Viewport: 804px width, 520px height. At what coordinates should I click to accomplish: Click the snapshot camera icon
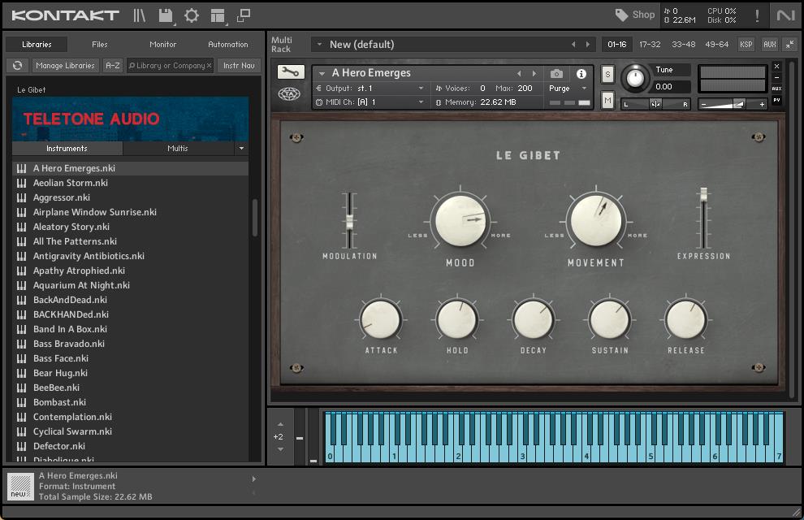coord(556,73)
